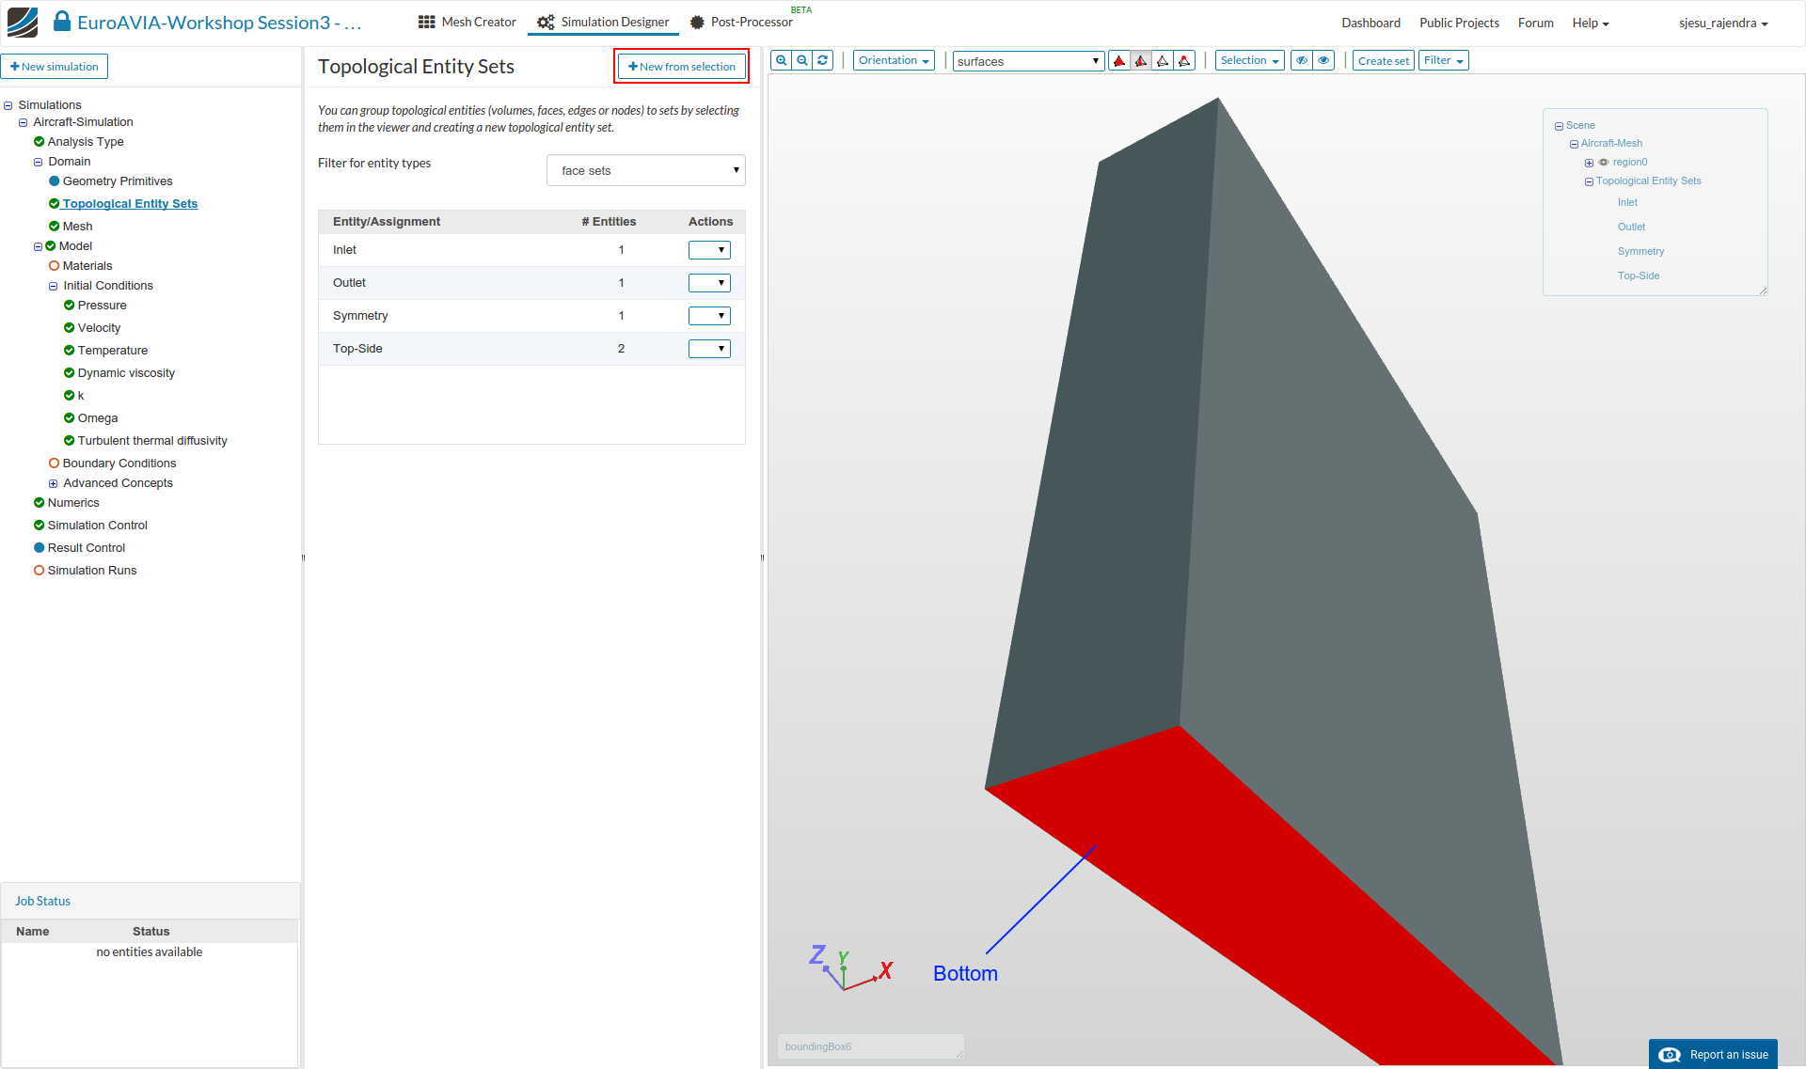Collapse the Topological Entity Sets scene node
The image size is (1806, 1069).
tap(1589, 181)
